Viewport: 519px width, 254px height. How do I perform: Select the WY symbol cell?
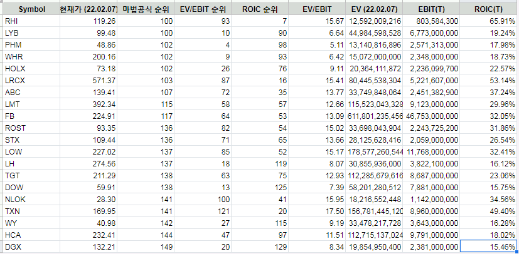[31, 223]
